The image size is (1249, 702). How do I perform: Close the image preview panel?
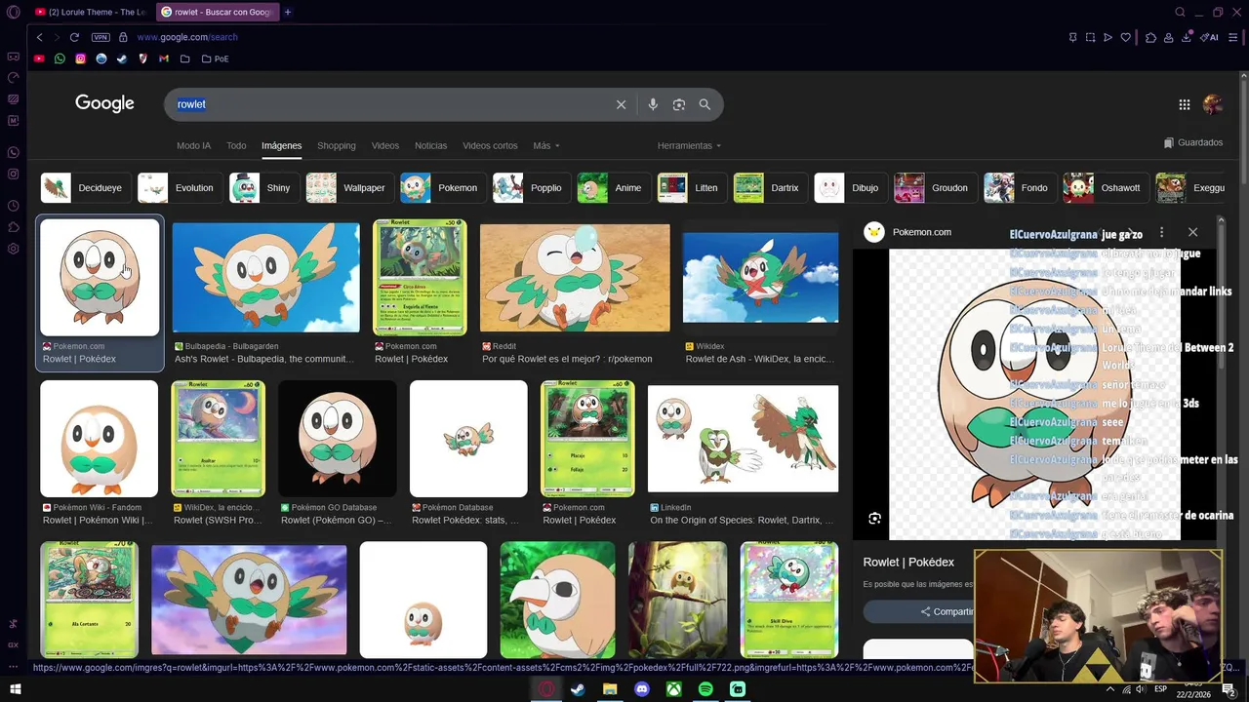pos(1192,232)
